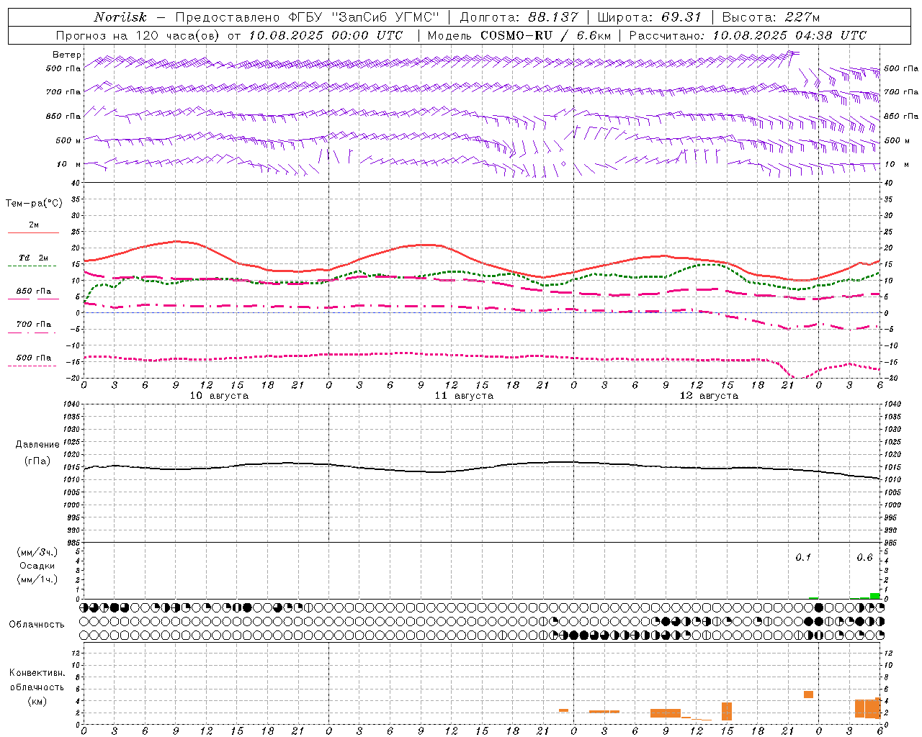Select the provider text ФГБУ "ЗапСиб УГМС"
Image resolution: width=922 pixels, height=737 pixels.
point(364,17)
